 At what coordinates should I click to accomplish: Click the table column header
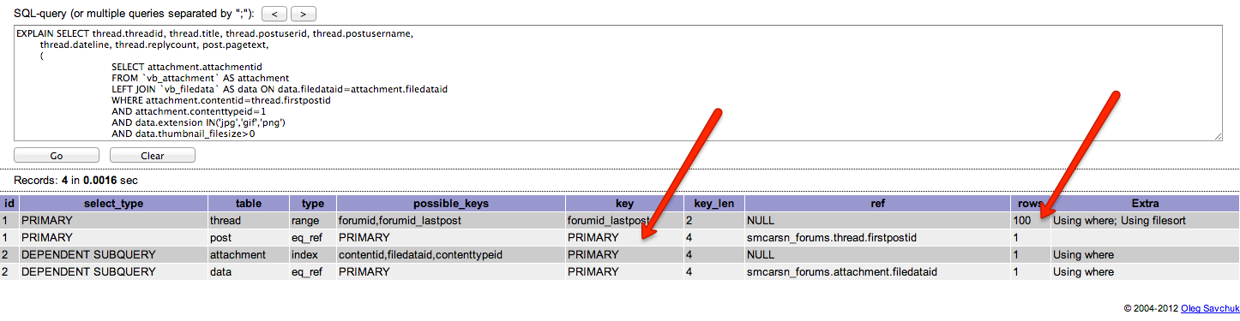(x=249, y=204)
